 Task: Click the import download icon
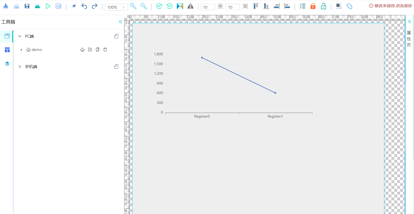(6, 6)
